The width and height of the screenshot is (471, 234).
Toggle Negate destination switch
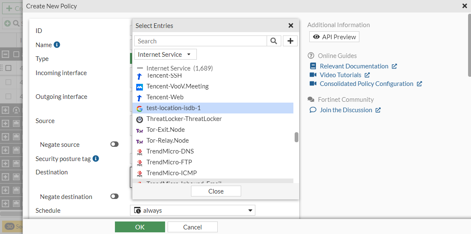tap(114, 196)
